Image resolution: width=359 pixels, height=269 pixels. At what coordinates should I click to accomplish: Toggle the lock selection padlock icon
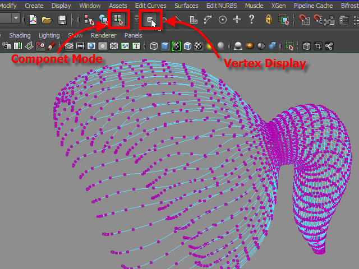269,20
